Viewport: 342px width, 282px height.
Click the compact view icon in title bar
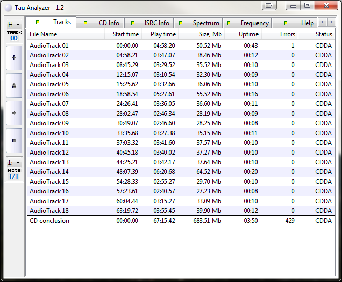pos(270,6)
